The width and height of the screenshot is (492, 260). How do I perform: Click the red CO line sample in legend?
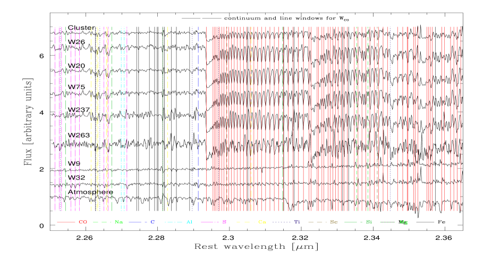coord(66,222)
